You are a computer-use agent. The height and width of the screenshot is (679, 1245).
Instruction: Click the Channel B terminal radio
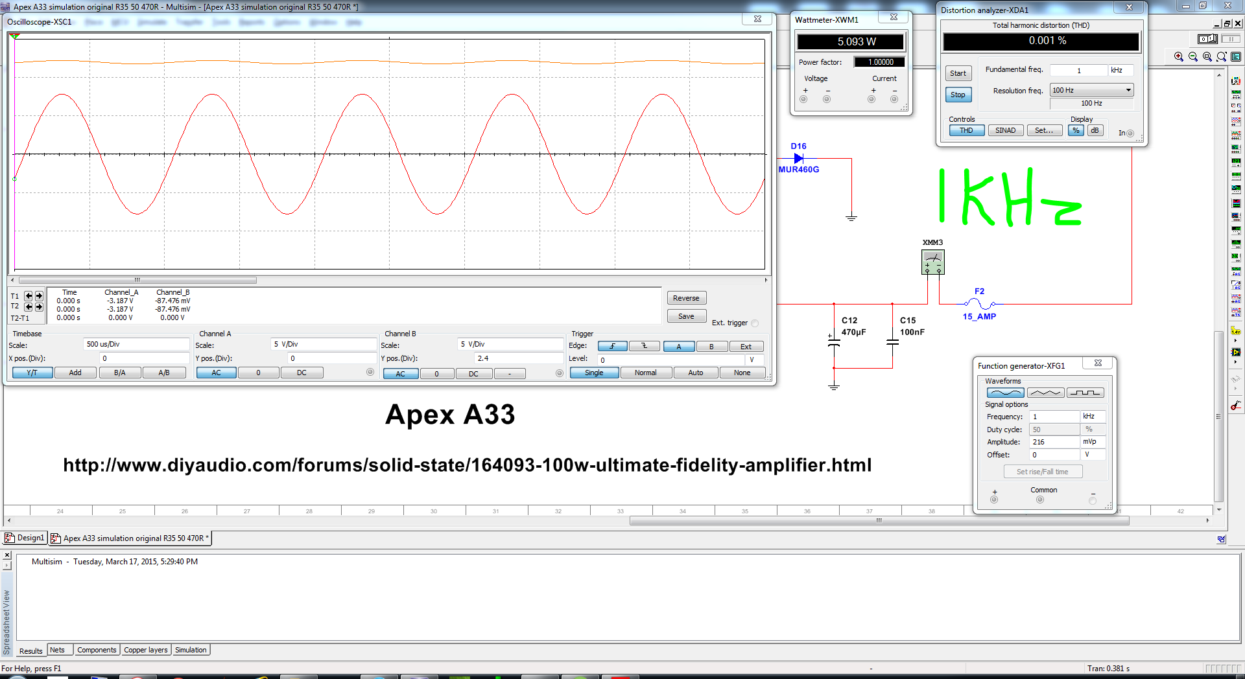[559, 373]
